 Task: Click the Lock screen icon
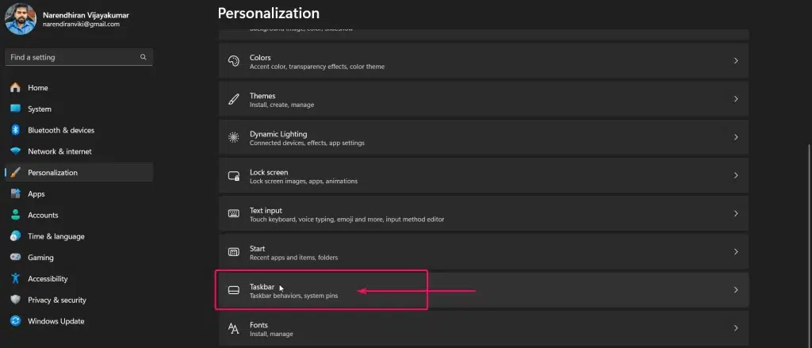tap(234, 175)
